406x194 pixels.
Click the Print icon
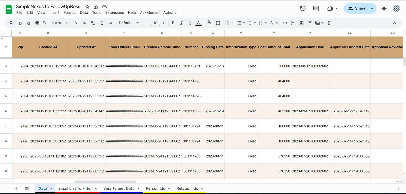coord(37,23)
